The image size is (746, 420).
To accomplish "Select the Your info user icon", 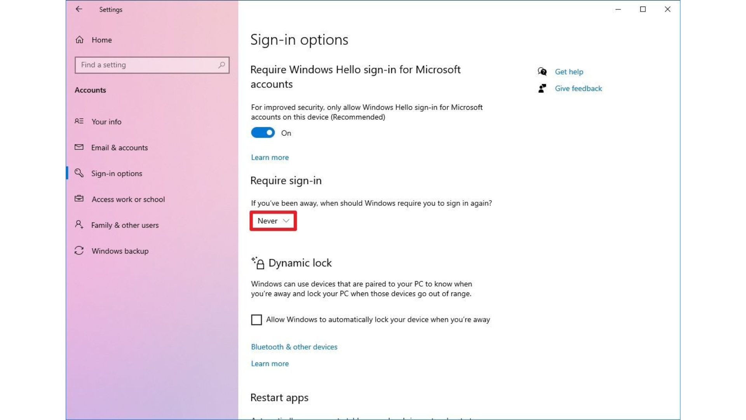I will (x=79, y=121).
